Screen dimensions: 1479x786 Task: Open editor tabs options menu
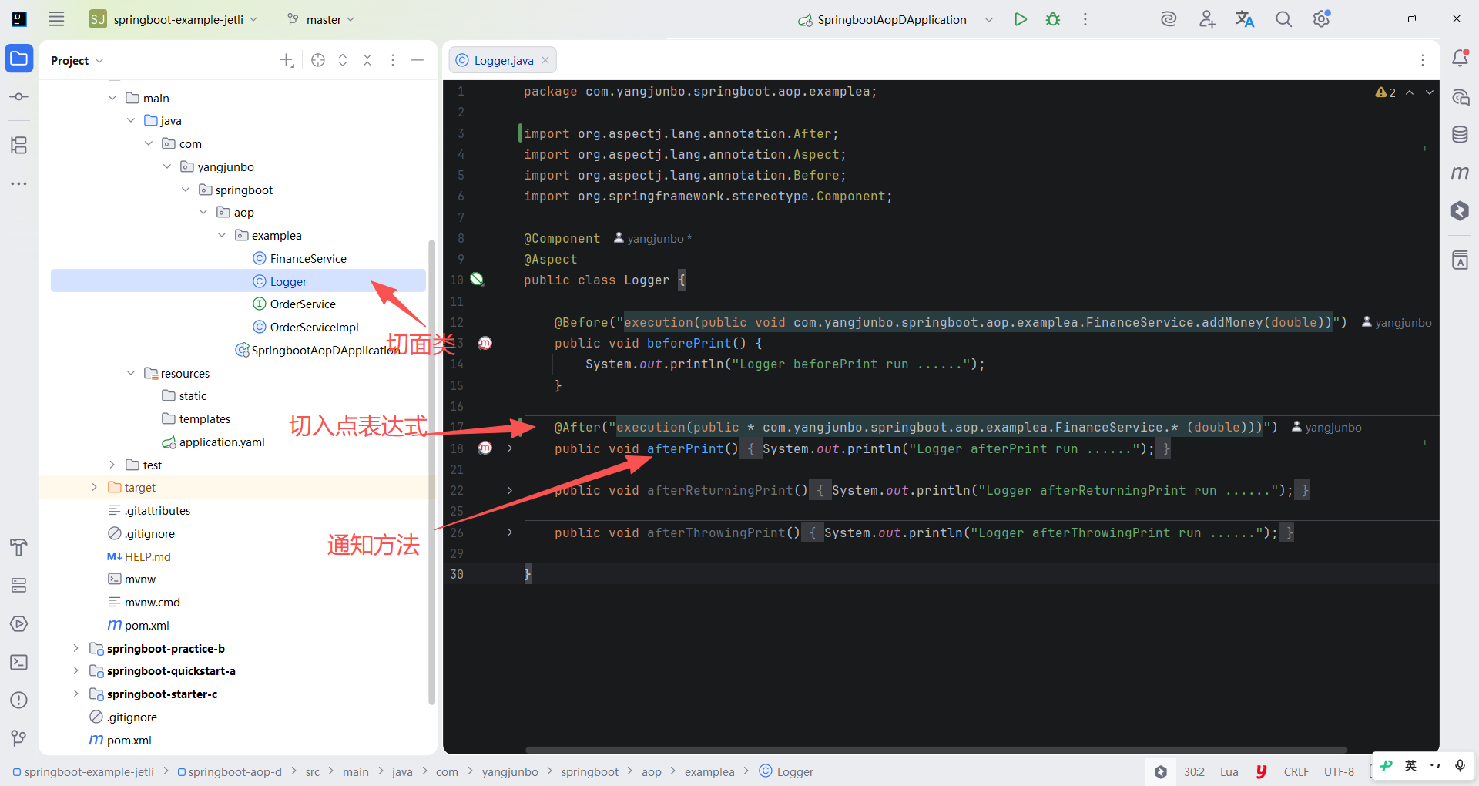pyautogui.click(x=1423, y=60)
